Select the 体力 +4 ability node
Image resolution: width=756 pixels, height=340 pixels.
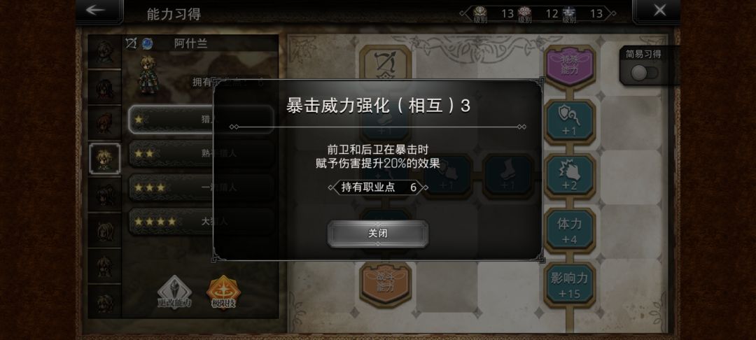click(x=569, y=230)
